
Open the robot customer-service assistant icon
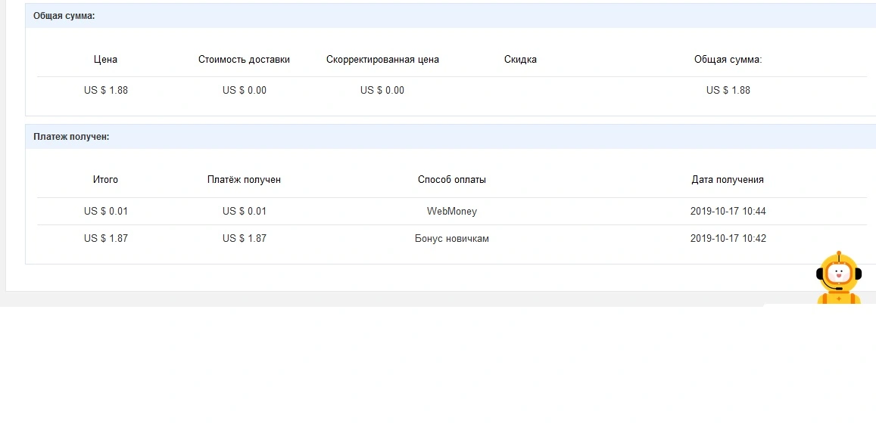(839, 277)
